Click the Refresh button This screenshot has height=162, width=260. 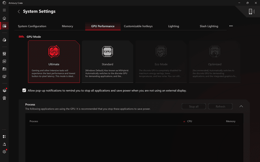pos(220,107)
